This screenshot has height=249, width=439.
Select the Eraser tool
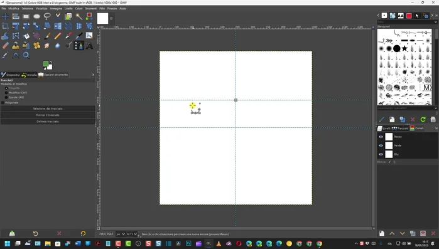tap(5, 46)
